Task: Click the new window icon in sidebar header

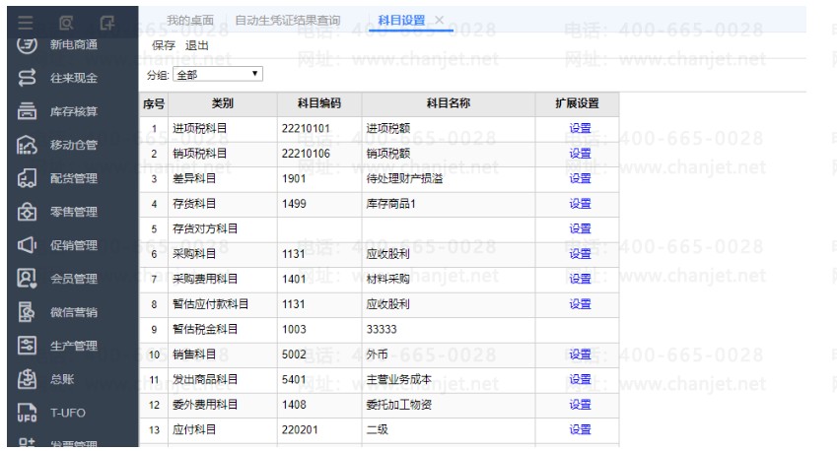Action: pos(107,23)
